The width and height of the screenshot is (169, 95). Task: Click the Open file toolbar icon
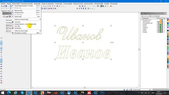click(4, 6)
